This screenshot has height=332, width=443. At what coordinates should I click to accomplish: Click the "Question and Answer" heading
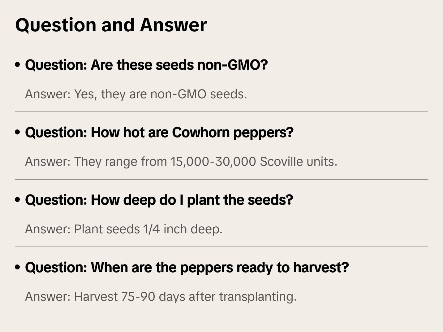click(111, 25)
